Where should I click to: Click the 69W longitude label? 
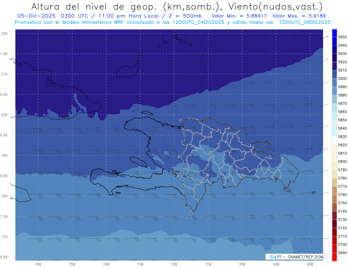(x=276, y=264)
